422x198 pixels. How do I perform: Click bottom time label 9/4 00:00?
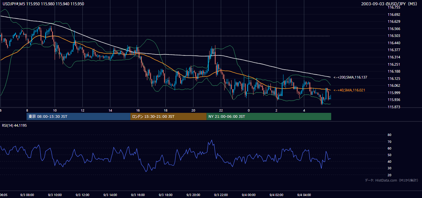(x=249, y=195)
